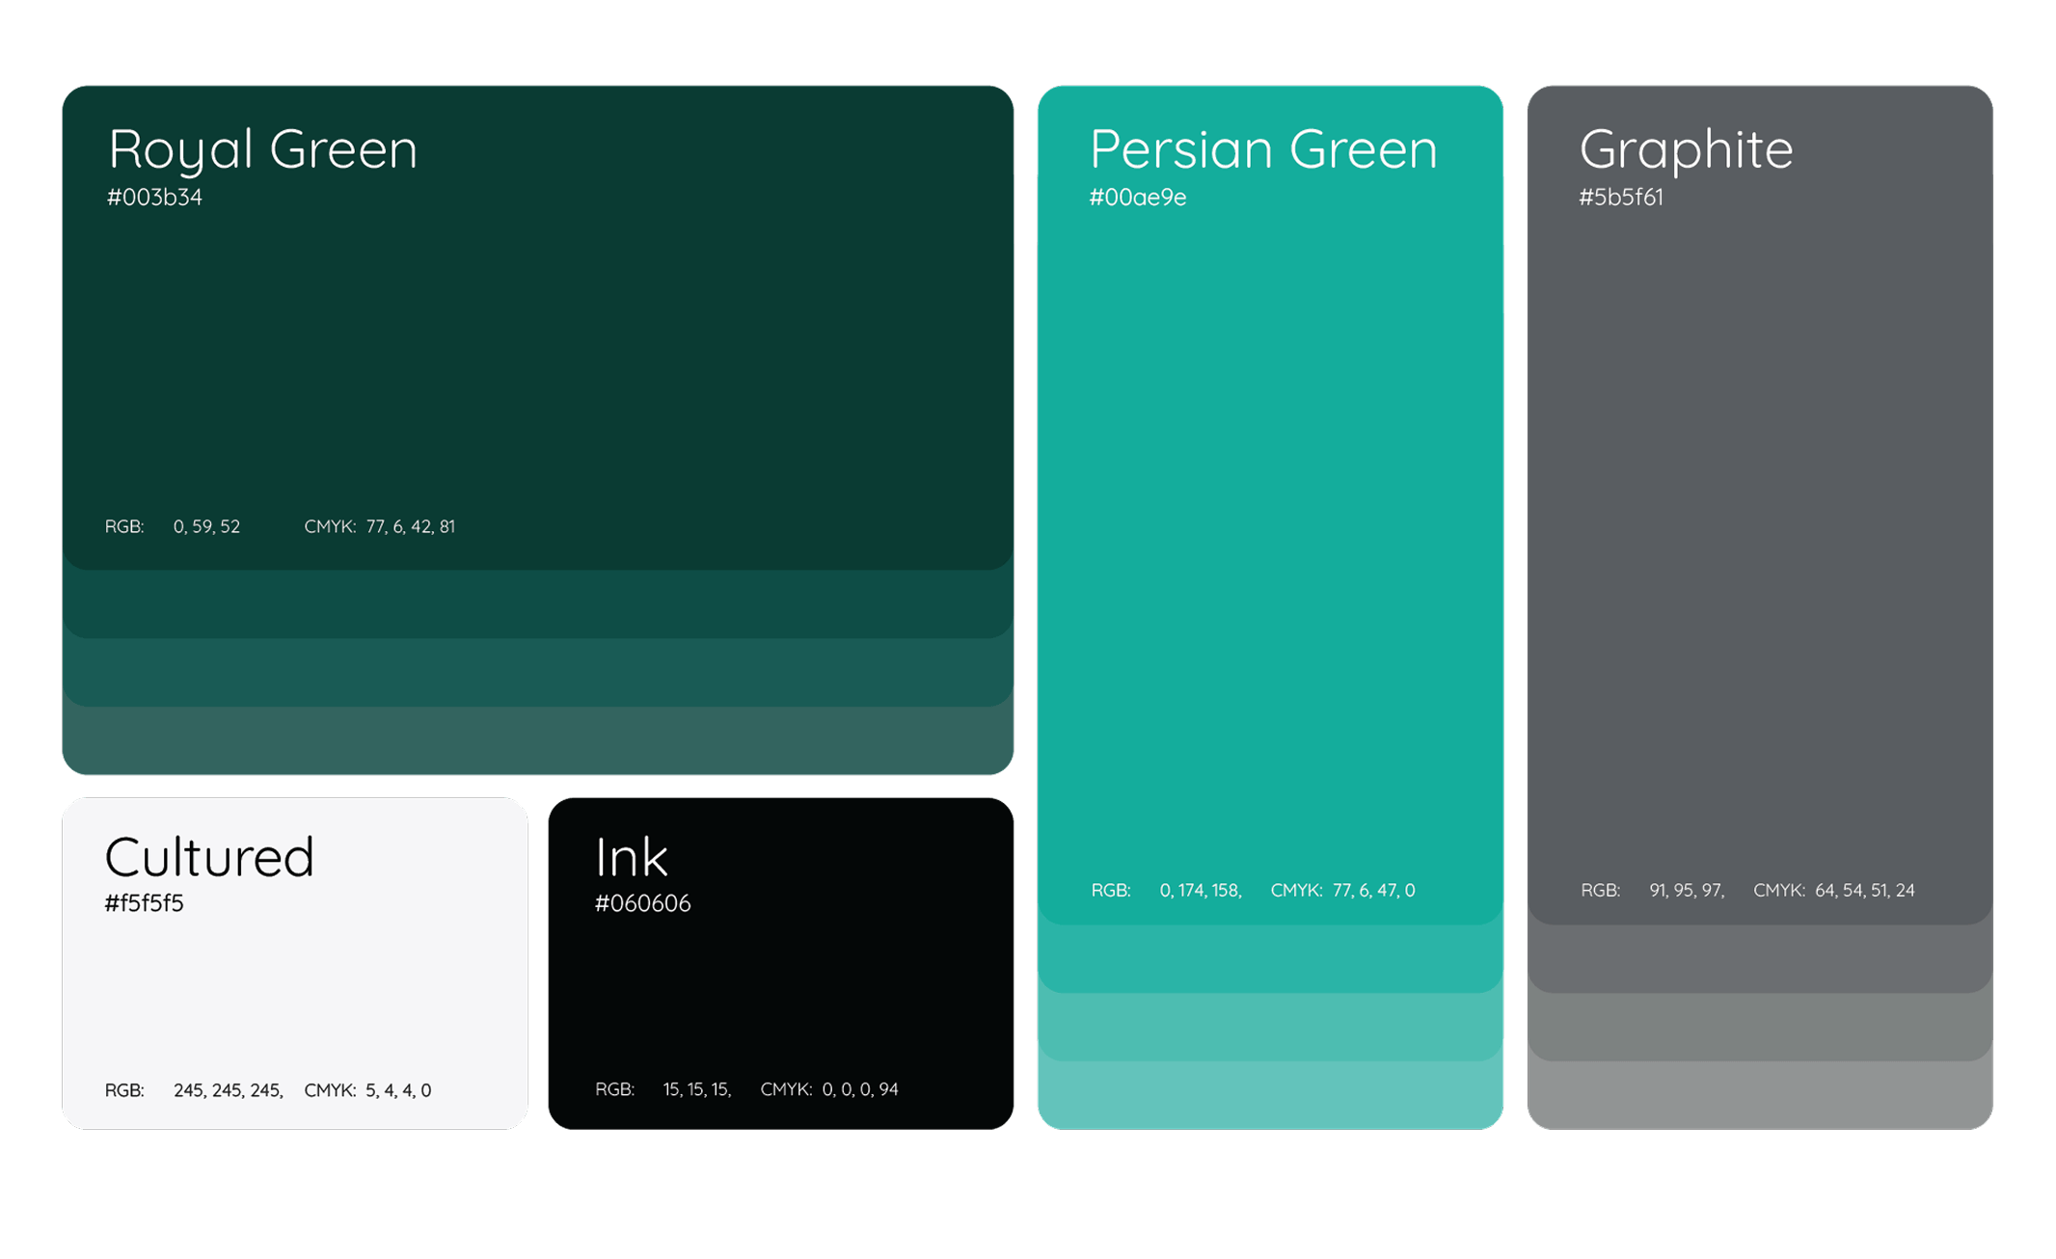Click the CMYK label in Ink card
This screenshot has height=1259, width=2056.
click(x=787, y=1089)
